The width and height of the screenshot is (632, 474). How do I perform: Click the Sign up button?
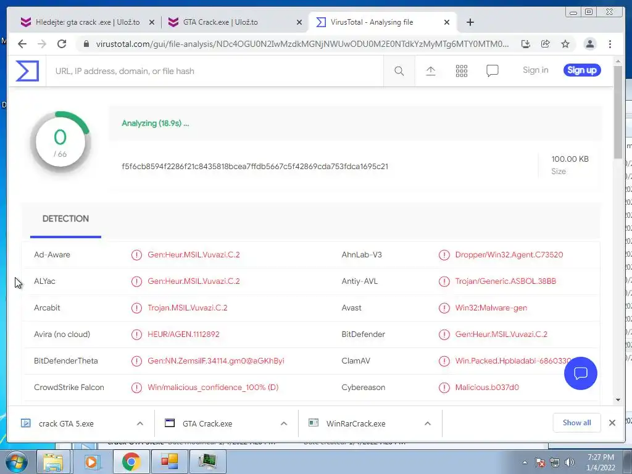click(582, 70)
